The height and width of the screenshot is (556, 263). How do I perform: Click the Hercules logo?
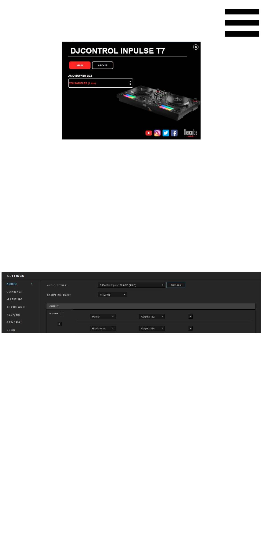coord(191,133)
